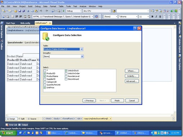Click the Redo arrow icon
The width and height of the screenshot is (183, 137).
click(x=47, y=11)
